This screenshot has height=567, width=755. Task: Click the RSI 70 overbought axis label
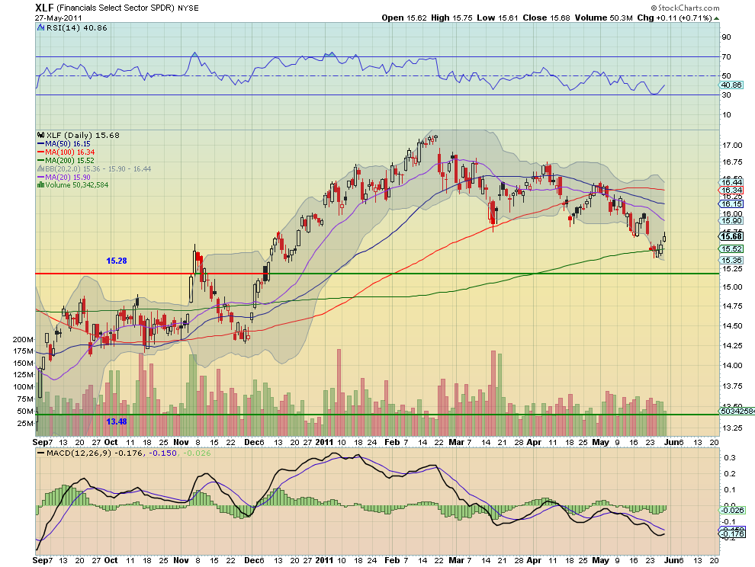click(726, 57)
